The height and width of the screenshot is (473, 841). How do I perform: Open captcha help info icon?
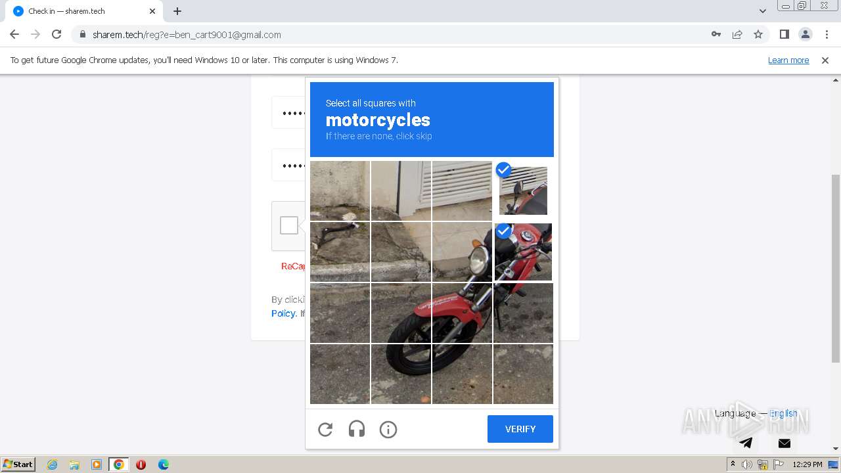(x=388, y=430)
